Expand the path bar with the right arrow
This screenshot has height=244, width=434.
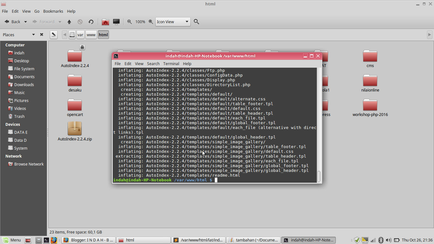430,35
